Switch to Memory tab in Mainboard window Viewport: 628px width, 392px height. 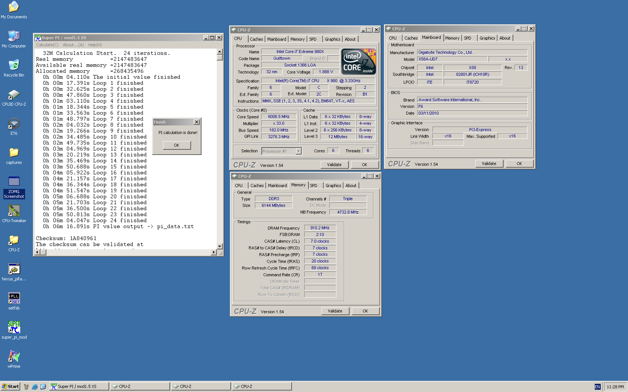(x=452, y=38)
